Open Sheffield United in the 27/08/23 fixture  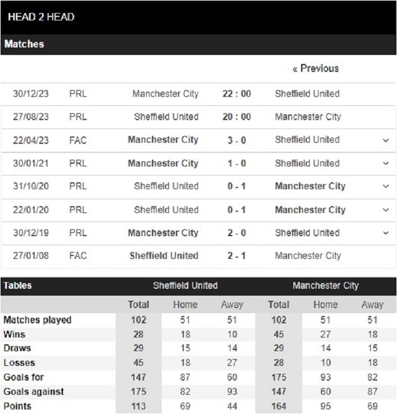click(166, 117)
